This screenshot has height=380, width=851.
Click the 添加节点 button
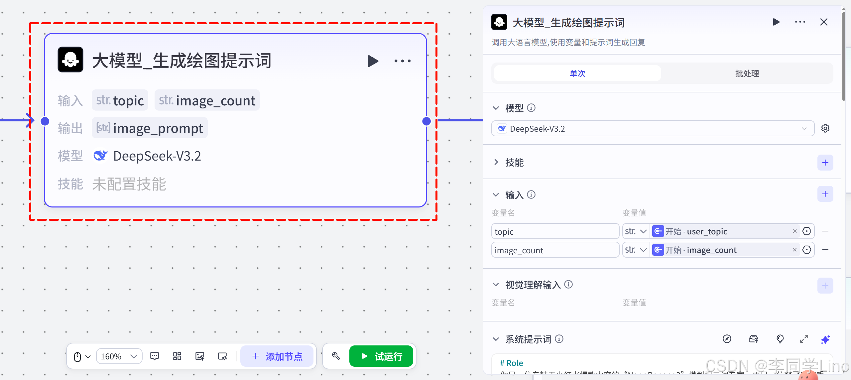[277, 356]
